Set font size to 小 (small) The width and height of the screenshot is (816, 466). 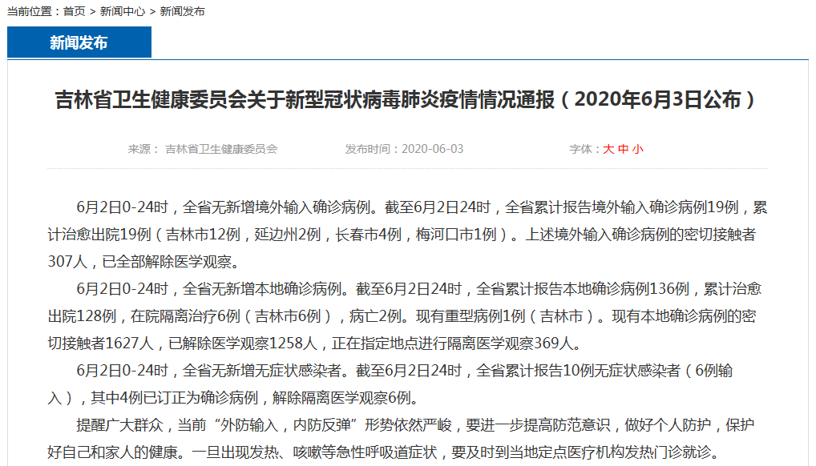pos(637,149)
